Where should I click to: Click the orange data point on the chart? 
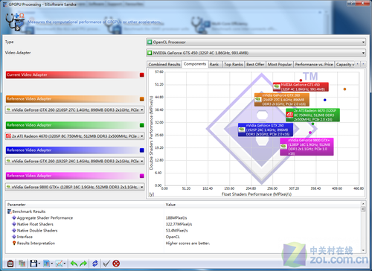tap(344, 89)
